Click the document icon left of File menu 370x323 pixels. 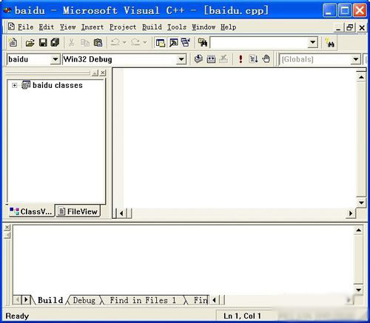11,27
